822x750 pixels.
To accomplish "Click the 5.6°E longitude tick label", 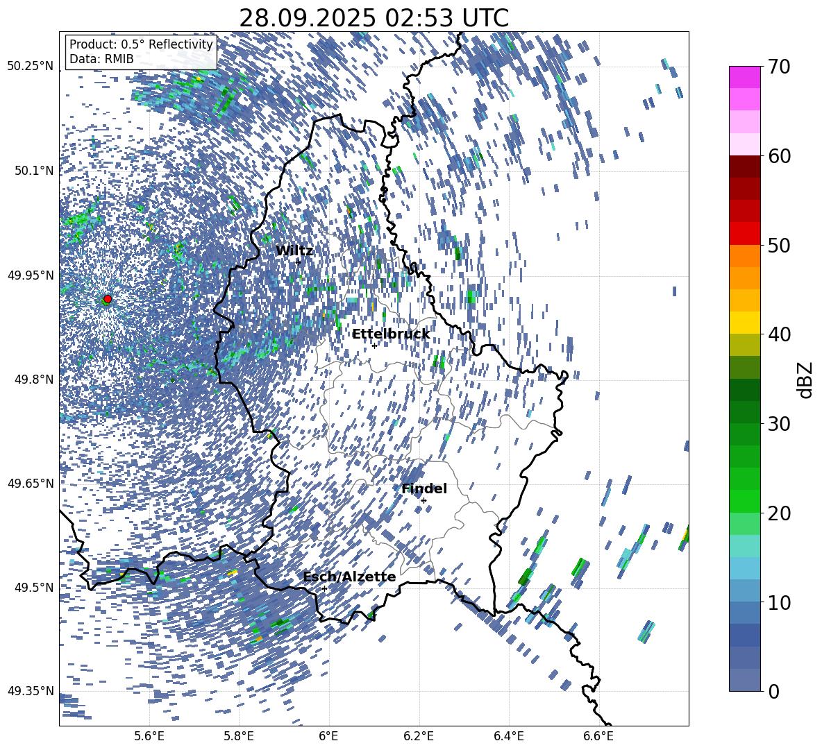I will point(149,736).
